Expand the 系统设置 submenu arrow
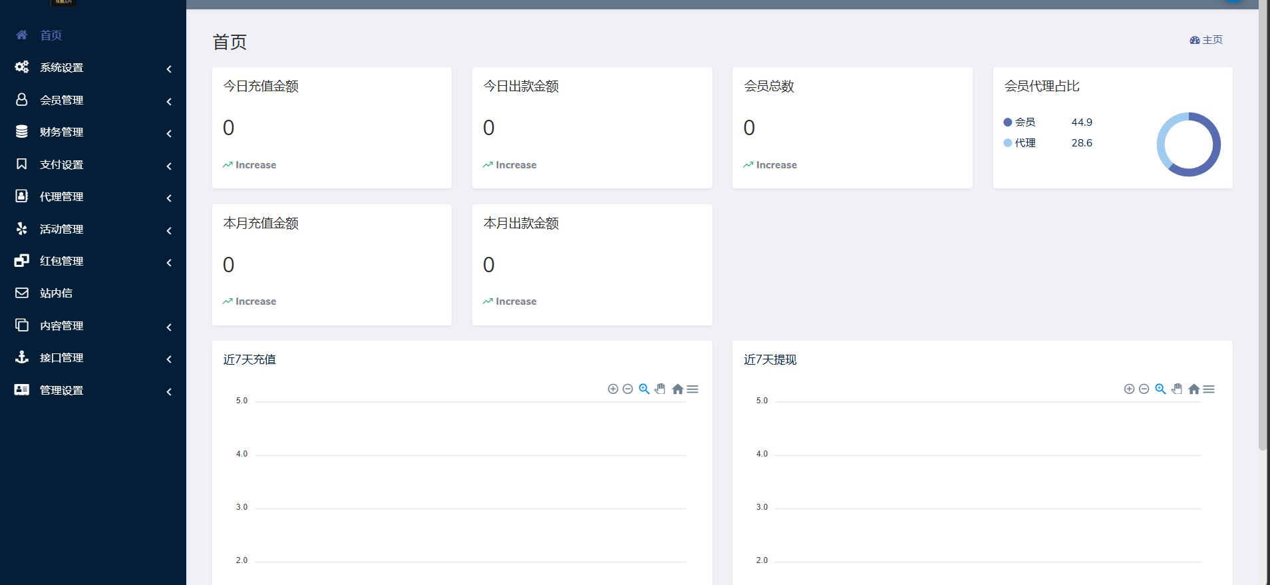 point(169,69)
